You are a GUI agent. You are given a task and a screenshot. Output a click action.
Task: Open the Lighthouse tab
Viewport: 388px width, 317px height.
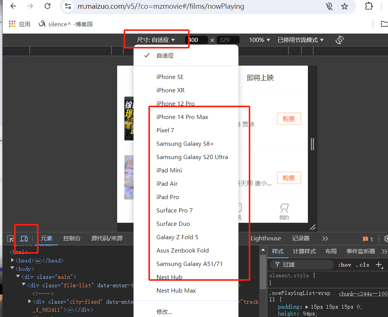[266, 238]
